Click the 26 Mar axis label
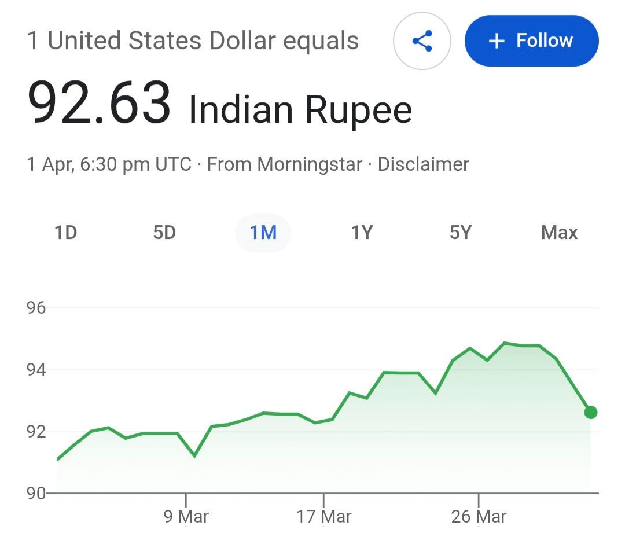Screen dimensions: 625x533 tap(479, 516)
